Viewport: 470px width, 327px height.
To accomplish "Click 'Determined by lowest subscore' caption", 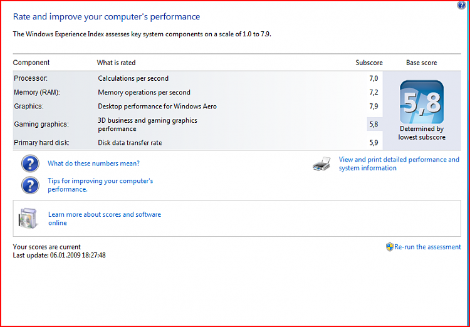I will tap(422, 133).
